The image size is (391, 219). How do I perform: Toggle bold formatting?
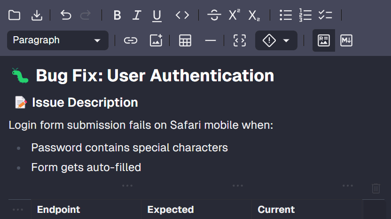pos(117,16)
